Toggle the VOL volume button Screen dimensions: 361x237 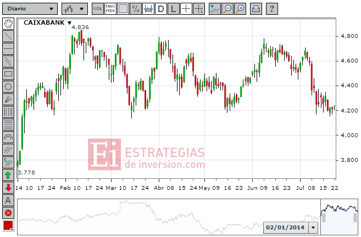98,9
